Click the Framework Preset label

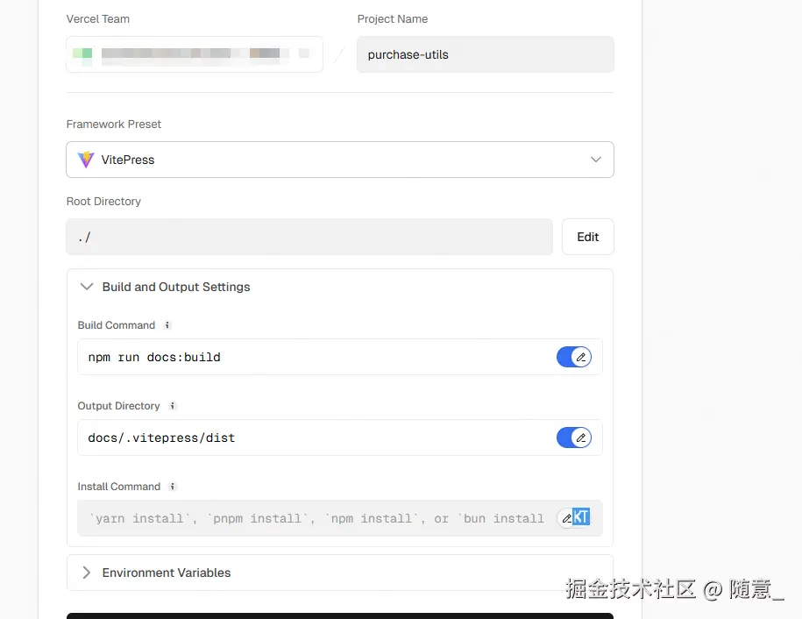[114, 125]
